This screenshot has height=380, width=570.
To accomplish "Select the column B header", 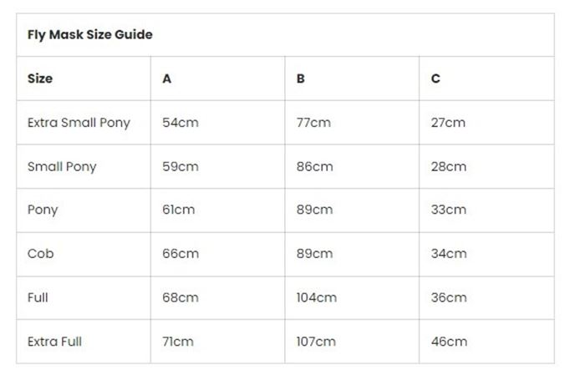I will click(301, 79).
